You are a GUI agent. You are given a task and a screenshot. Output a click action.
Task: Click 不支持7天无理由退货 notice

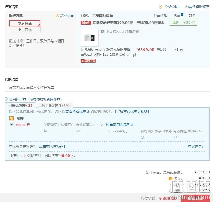[x=122, y=32]
